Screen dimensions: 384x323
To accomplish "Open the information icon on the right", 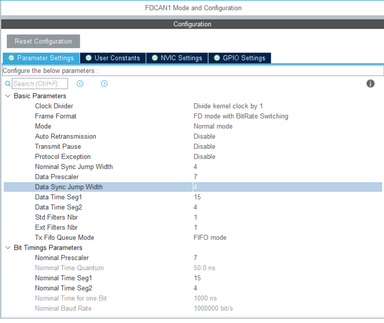I will click(x=371, y=84).
